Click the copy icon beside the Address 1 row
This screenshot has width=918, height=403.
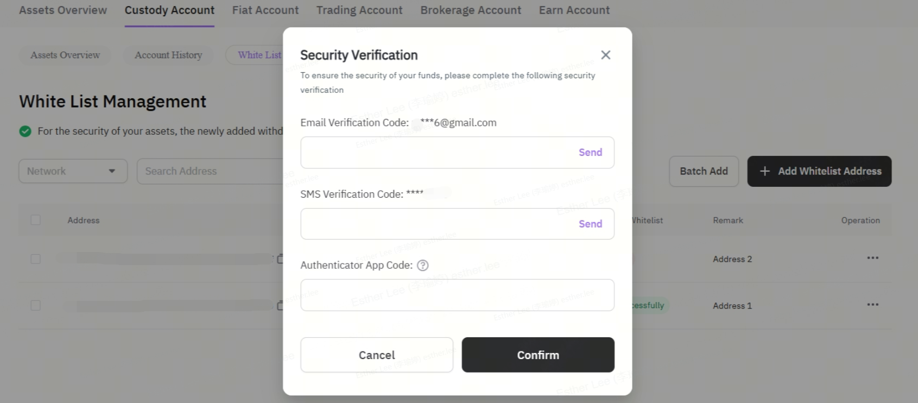tap(281, 305)
